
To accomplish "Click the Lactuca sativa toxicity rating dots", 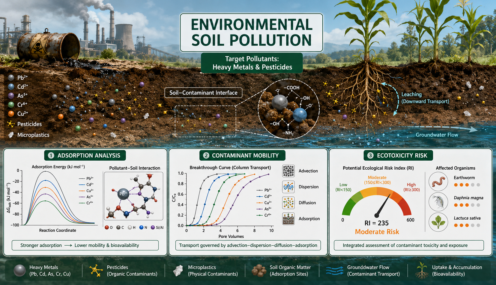I will 467,225.
